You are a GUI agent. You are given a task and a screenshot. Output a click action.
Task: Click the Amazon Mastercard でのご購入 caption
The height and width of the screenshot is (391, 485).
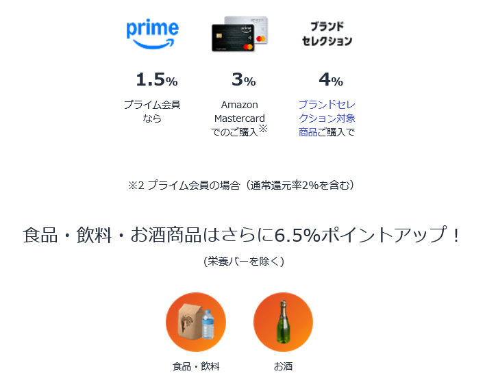239,118
